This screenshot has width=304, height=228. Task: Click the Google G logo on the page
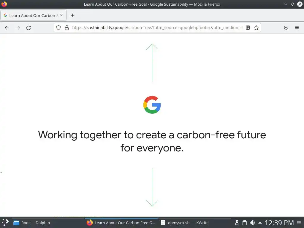152,105
